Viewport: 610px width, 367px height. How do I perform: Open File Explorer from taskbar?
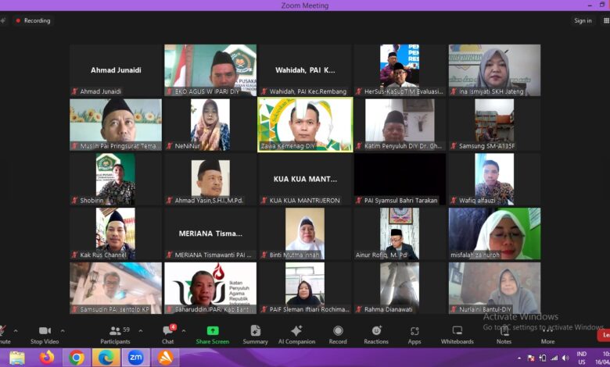click(17, 358)
